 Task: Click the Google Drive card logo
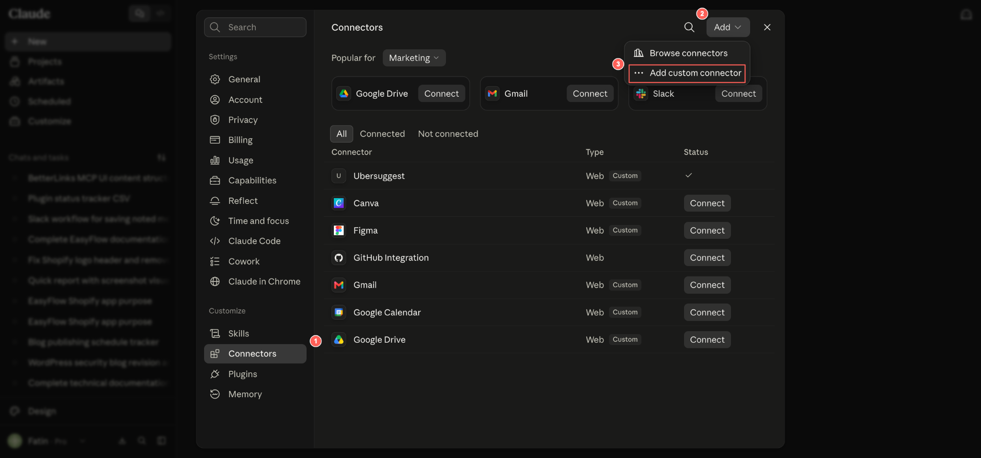coord(344,94)
